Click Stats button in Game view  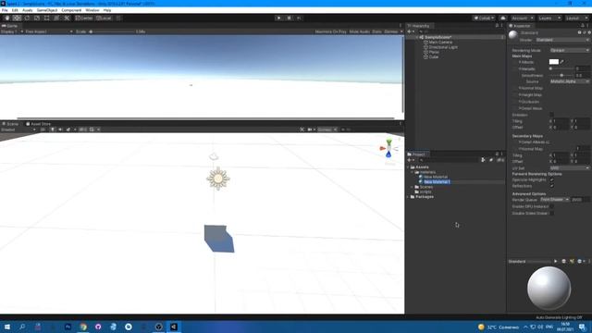pos(376,31)
